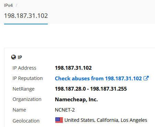The width and height of the screenshot is (155, 127).
Task: Click the NCNET-2 name value
Action: (x=65, y=110)
